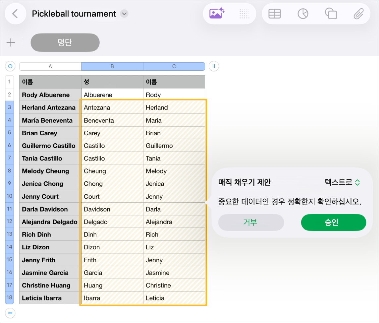Select the María Beneventa cell
This screenshot has height=323, width=379.
point(50,120)
